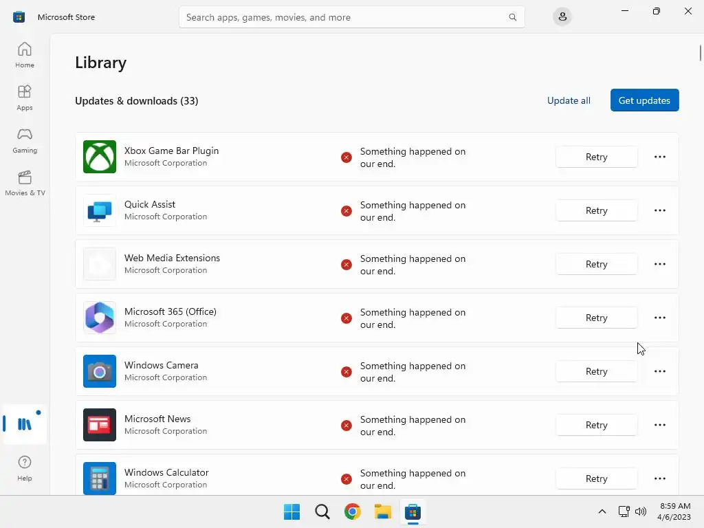This screenshot has height=528, width=704.
Task: Open more options for Quick Assist
Action: click(x=659, y=210)
